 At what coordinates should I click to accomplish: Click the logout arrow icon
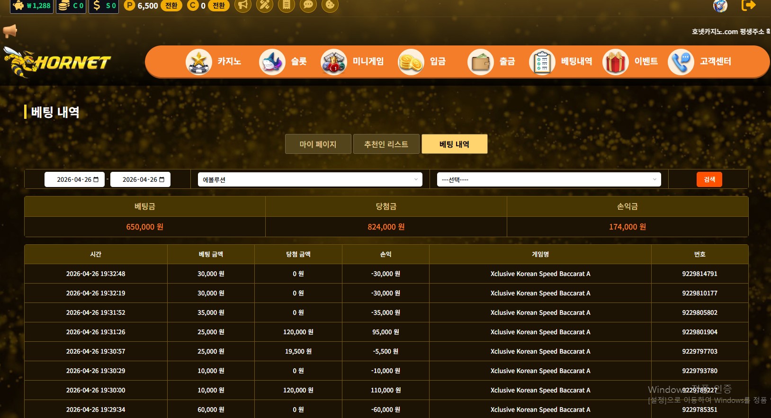tap(748, 5)
